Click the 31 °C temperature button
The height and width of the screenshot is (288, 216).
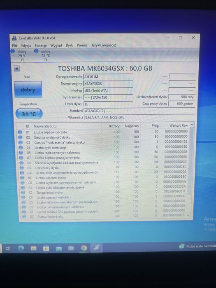tap(29, 114)
